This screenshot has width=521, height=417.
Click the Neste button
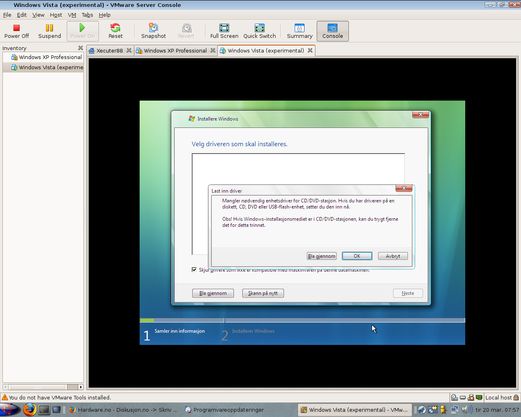(x=408, y=293)
